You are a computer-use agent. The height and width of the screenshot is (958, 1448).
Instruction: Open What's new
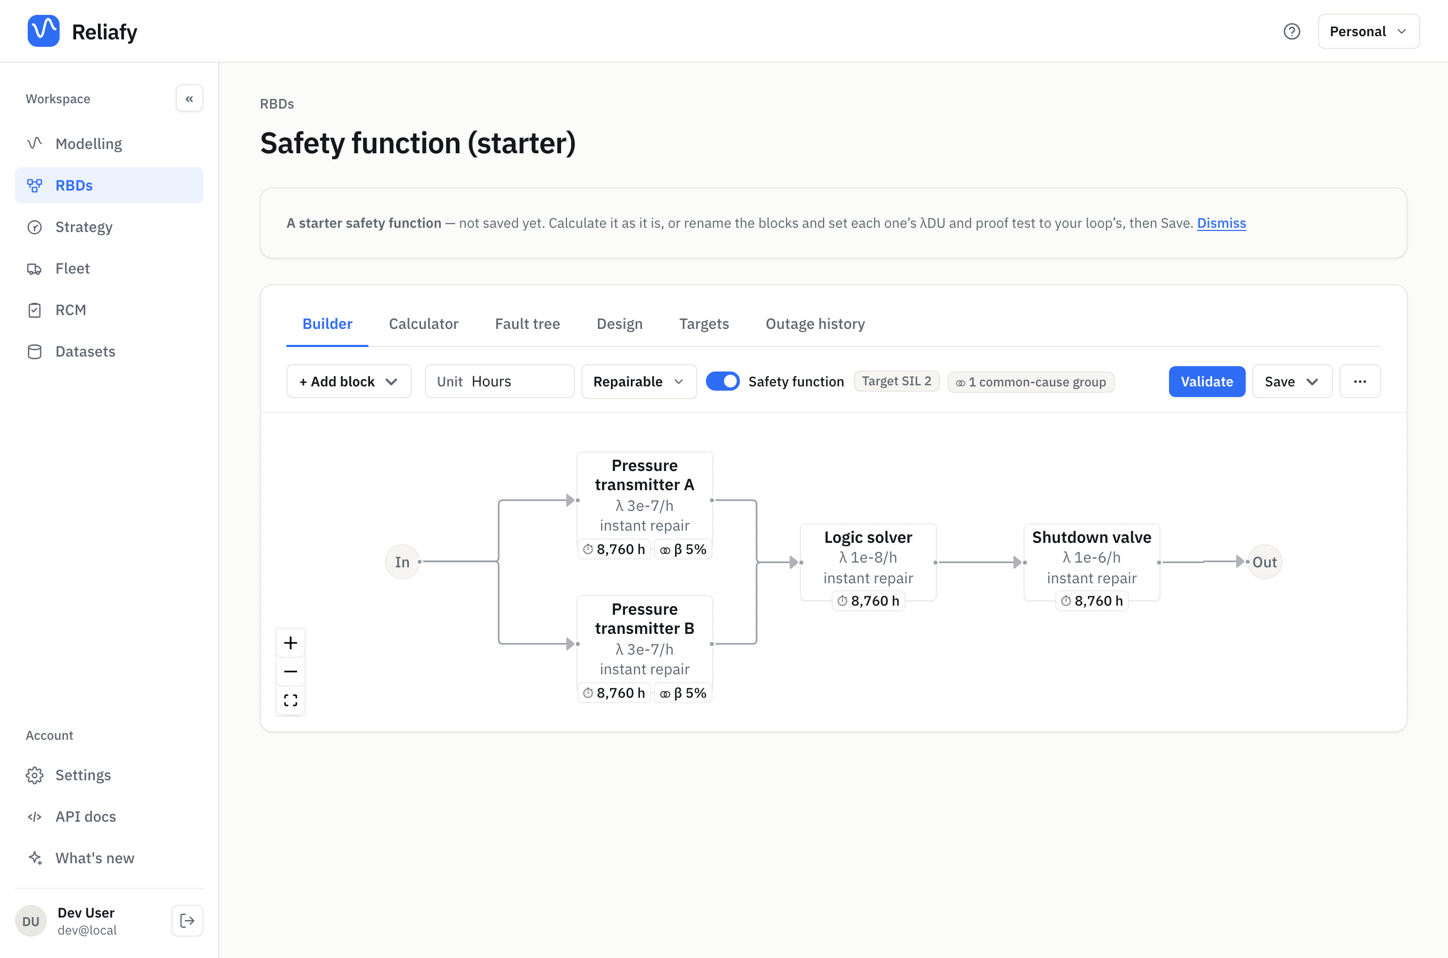click(109, 858)
